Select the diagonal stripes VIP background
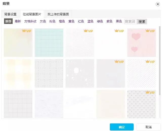Screen dimensions: 162x131 click(x=141, y=73)
